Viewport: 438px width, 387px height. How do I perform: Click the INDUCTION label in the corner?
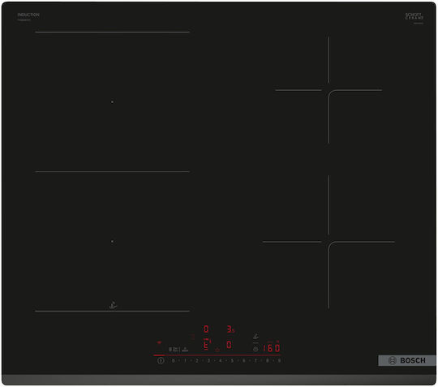(x=28, y=15)
